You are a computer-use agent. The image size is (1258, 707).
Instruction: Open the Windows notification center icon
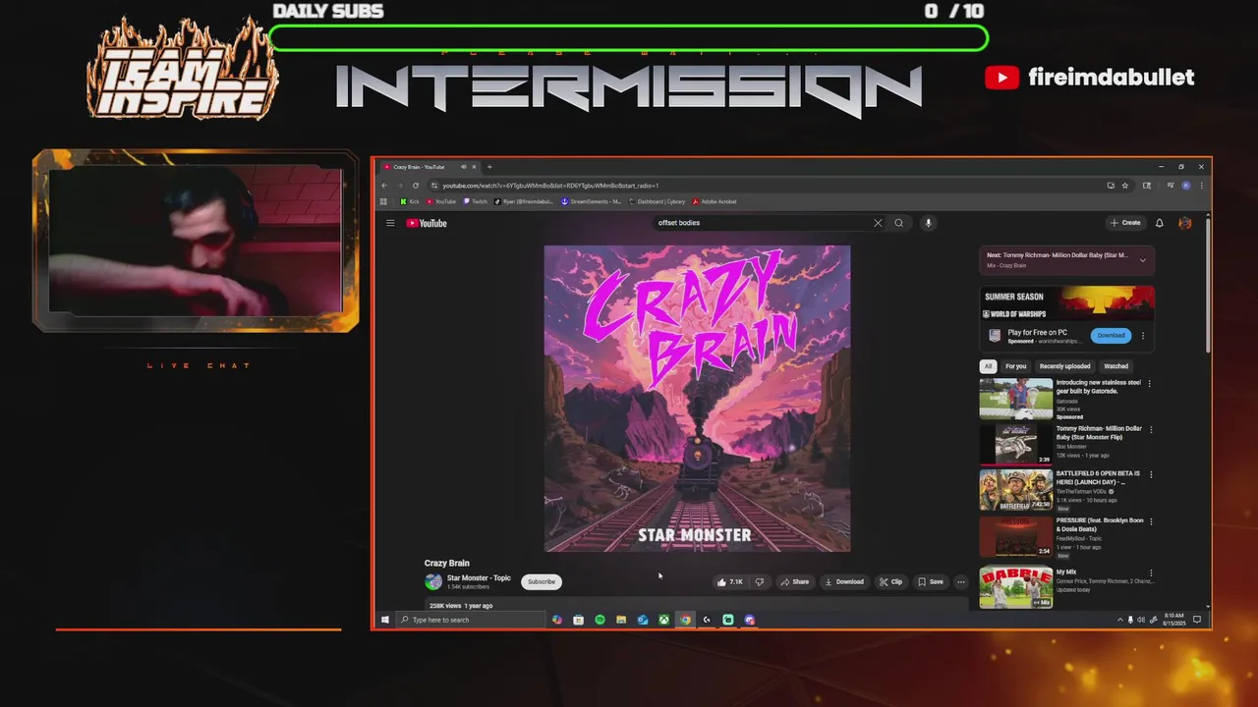click(1197, 620)
